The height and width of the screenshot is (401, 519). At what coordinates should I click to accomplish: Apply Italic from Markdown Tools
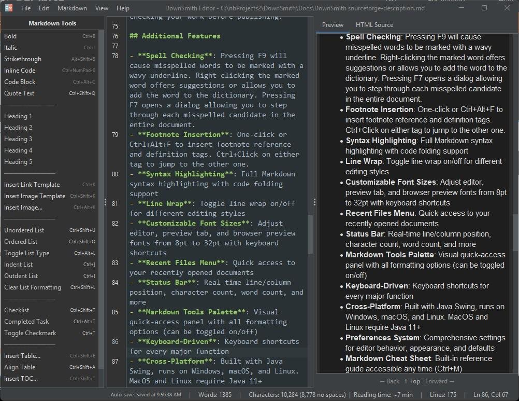click(50, 48)
